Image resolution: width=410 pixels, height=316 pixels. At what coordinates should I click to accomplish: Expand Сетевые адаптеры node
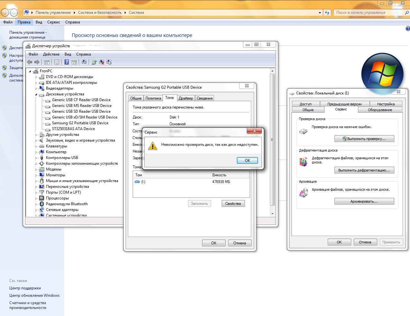36,210
